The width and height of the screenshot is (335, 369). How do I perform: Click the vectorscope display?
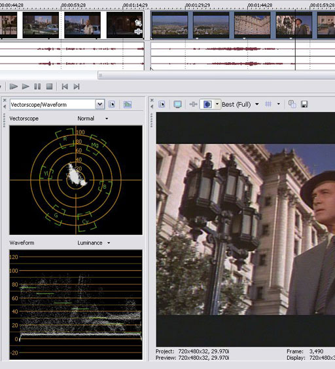pyautogui.click(x=76, y=180)
